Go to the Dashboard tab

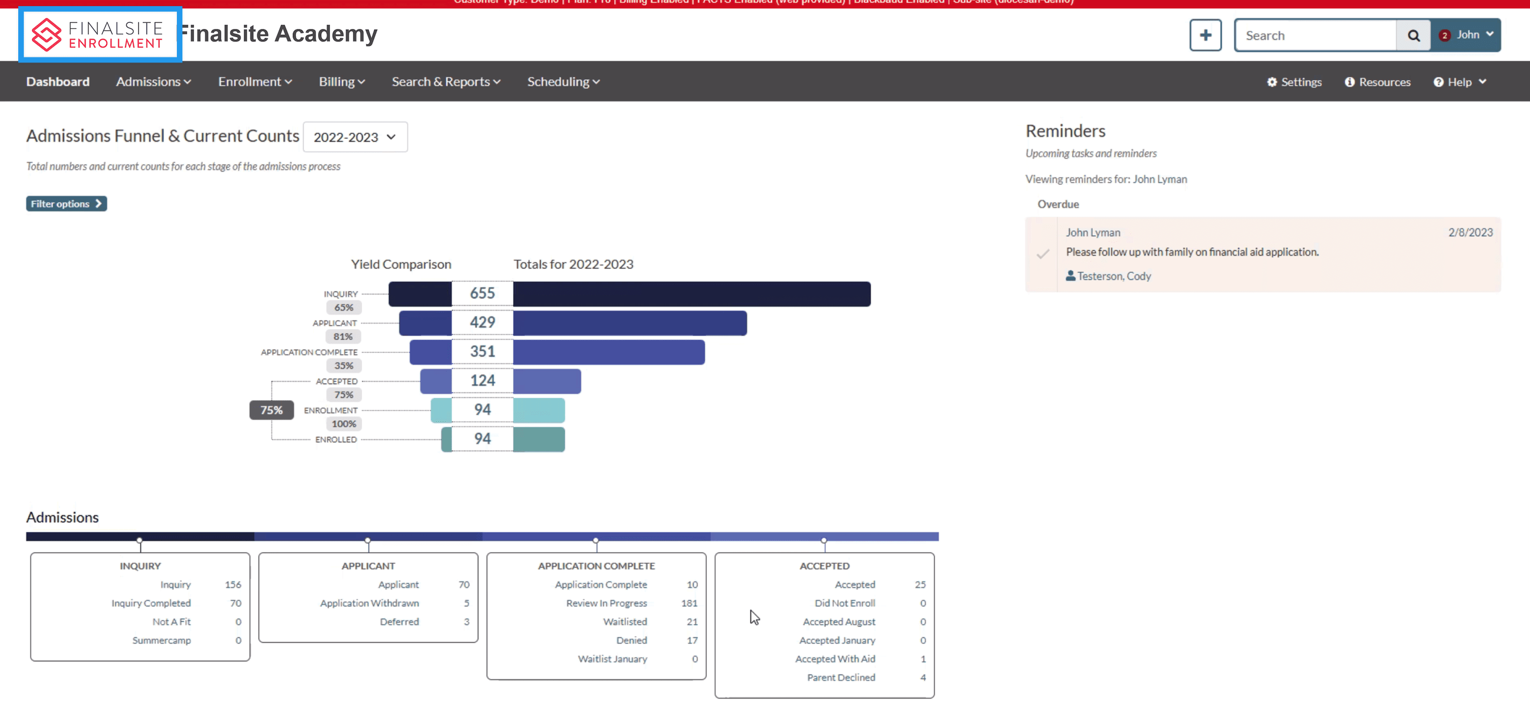[57, 82]
